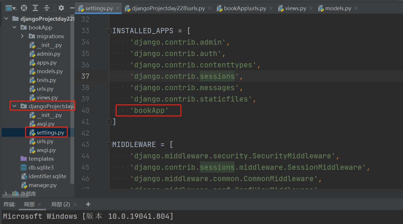Switch to the views.py editor tab
Image resolution: width=403 pixels, height=224 pixels.
(296, 8)
